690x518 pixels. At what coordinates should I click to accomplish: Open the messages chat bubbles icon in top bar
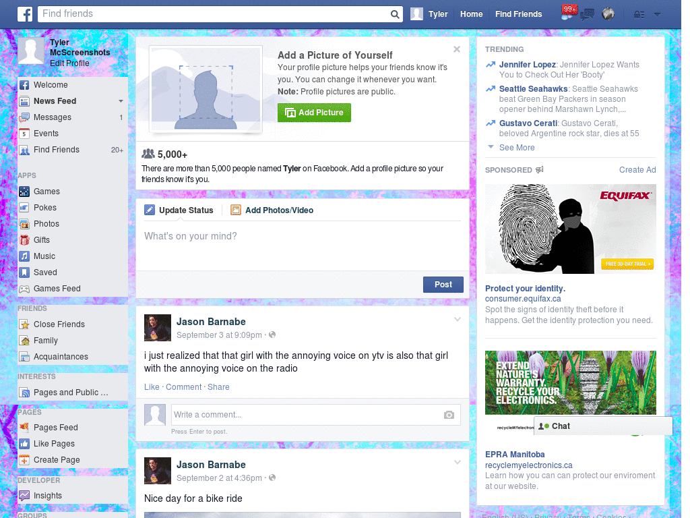tap(588, 15)
